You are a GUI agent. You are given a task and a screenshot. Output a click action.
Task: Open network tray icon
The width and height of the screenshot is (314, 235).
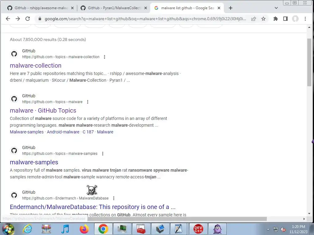[x=276, y=229]
